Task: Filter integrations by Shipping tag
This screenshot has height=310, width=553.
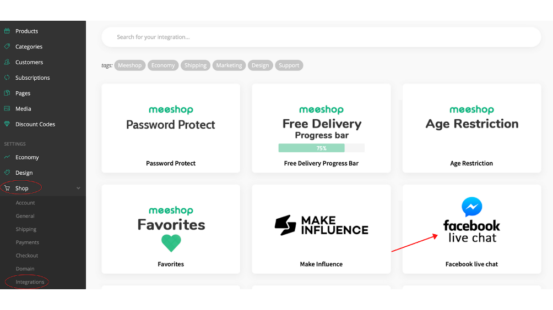Action: tap(196, 65)
